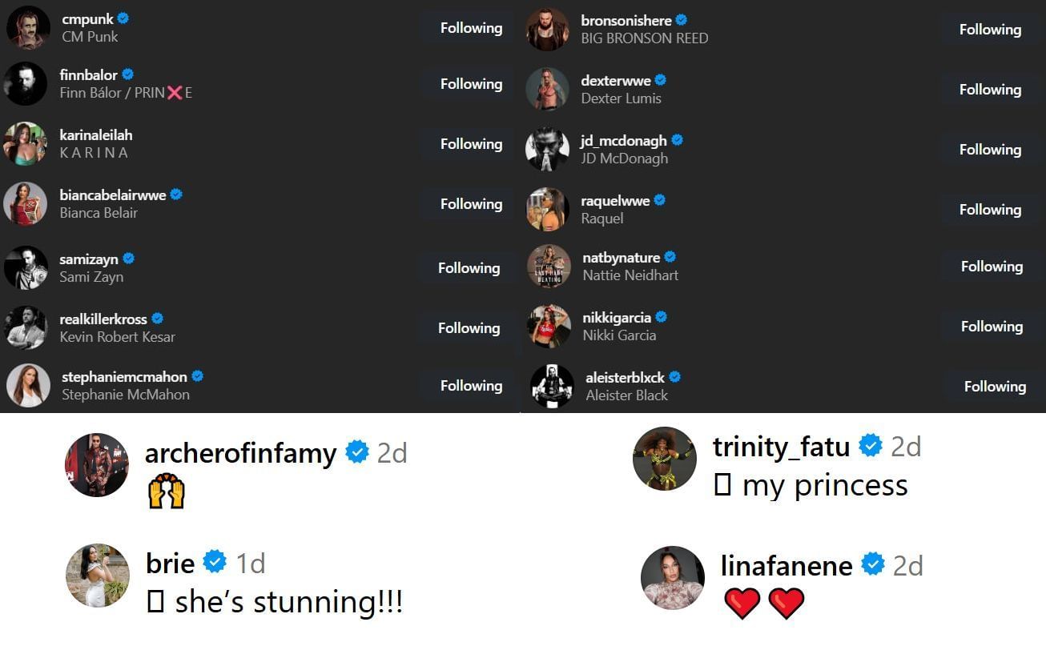This screenshot has width=1046, height=658.
Task: Click verified badge beside natbynature
Action: click(x=670, y=257)
